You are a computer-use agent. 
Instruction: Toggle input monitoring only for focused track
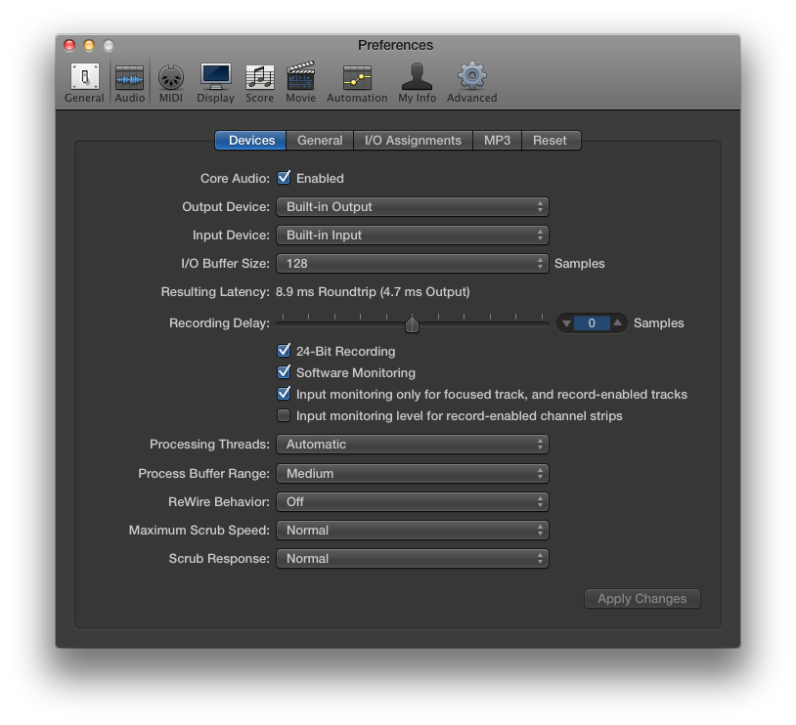click(x=284, y=394)
